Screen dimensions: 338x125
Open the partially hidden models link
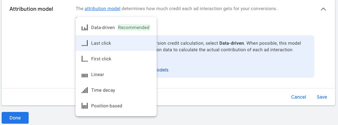[162, 70]
